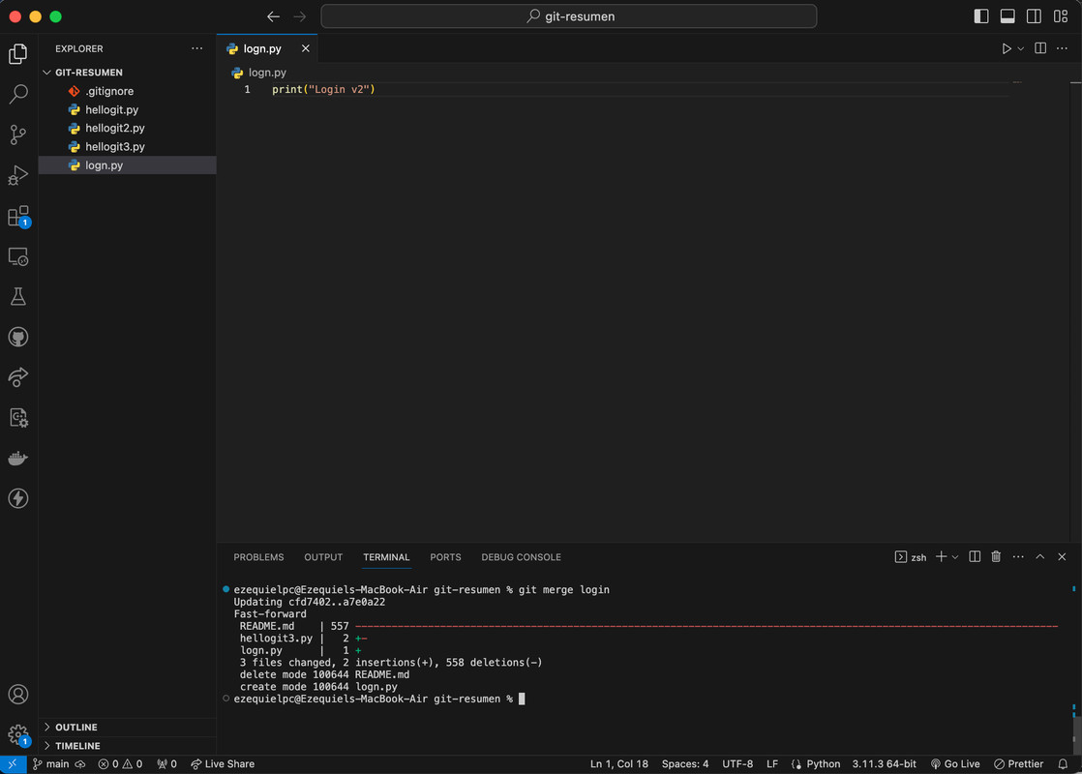Click Prettier in status bar
Image resolution: width=1082 pixels, height=774 pixels.
coord(1018,763)
